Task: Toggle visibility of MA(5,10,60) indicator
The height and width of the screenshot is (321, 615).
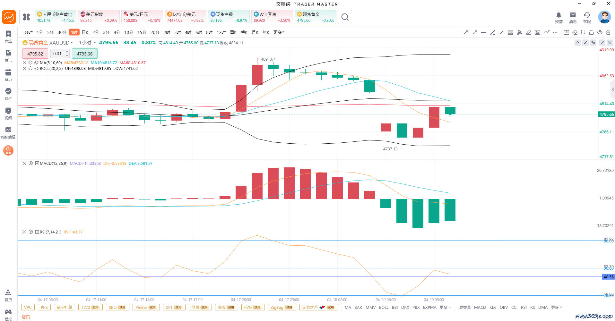Action: pyautogui.click(x=36, y=63)
